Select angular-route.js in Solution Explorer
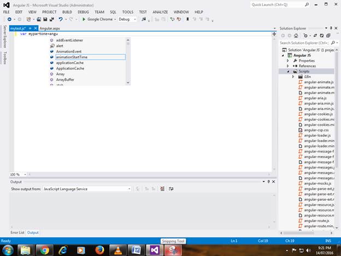The width and height of the screenshot is (341, 256). tap(316, 221)
